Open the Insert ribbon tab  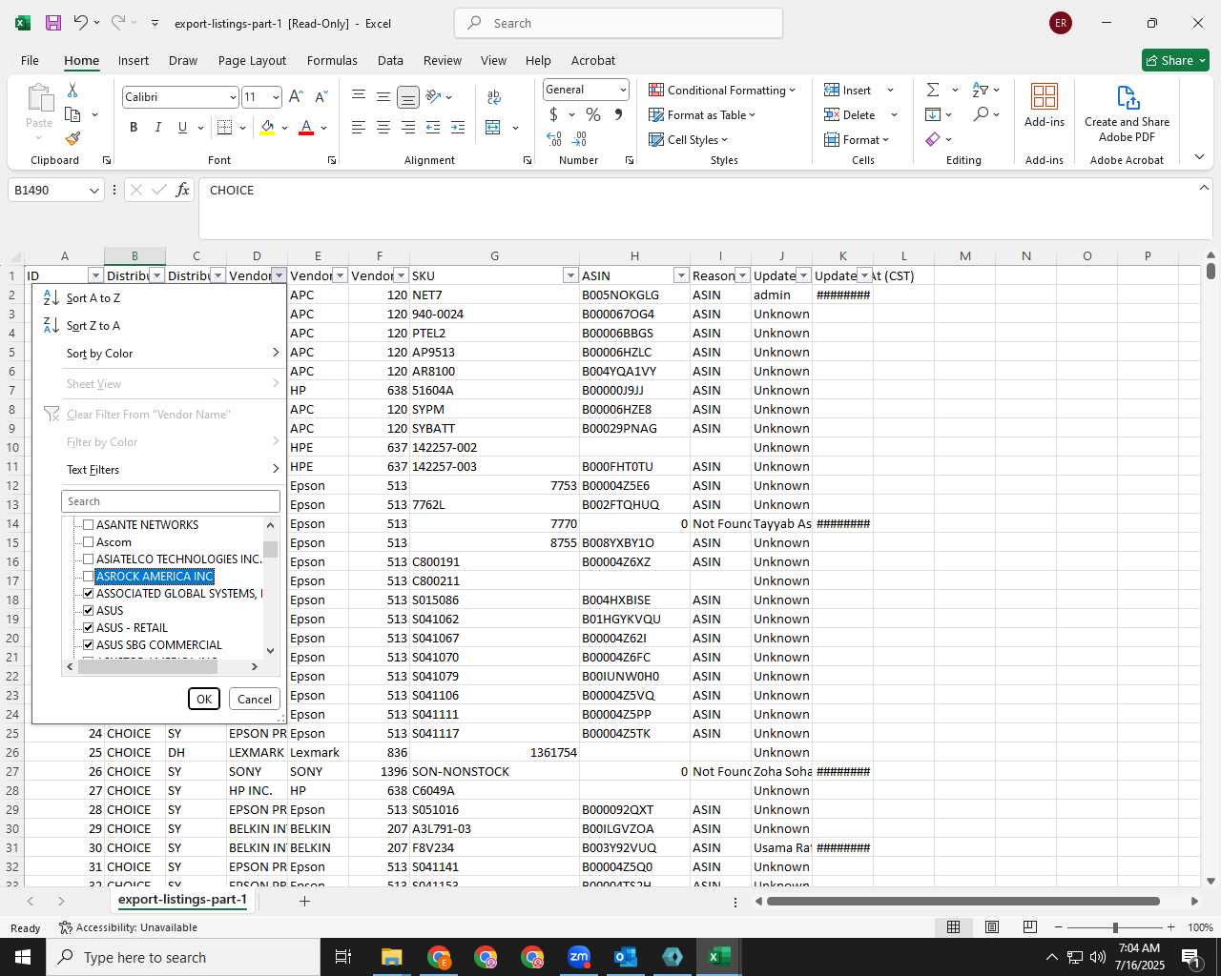[x=134, y=60]
